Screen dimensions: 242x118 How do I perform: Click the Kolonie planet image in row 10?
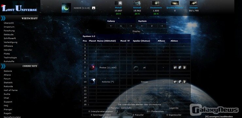pos(93,82)
